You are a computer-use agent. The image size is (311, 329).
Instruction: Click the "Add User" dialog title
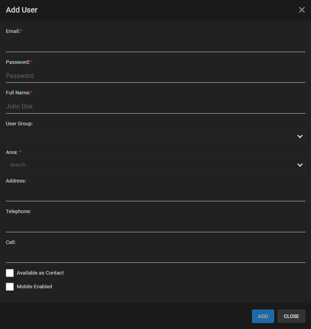[x=22, y=10]
